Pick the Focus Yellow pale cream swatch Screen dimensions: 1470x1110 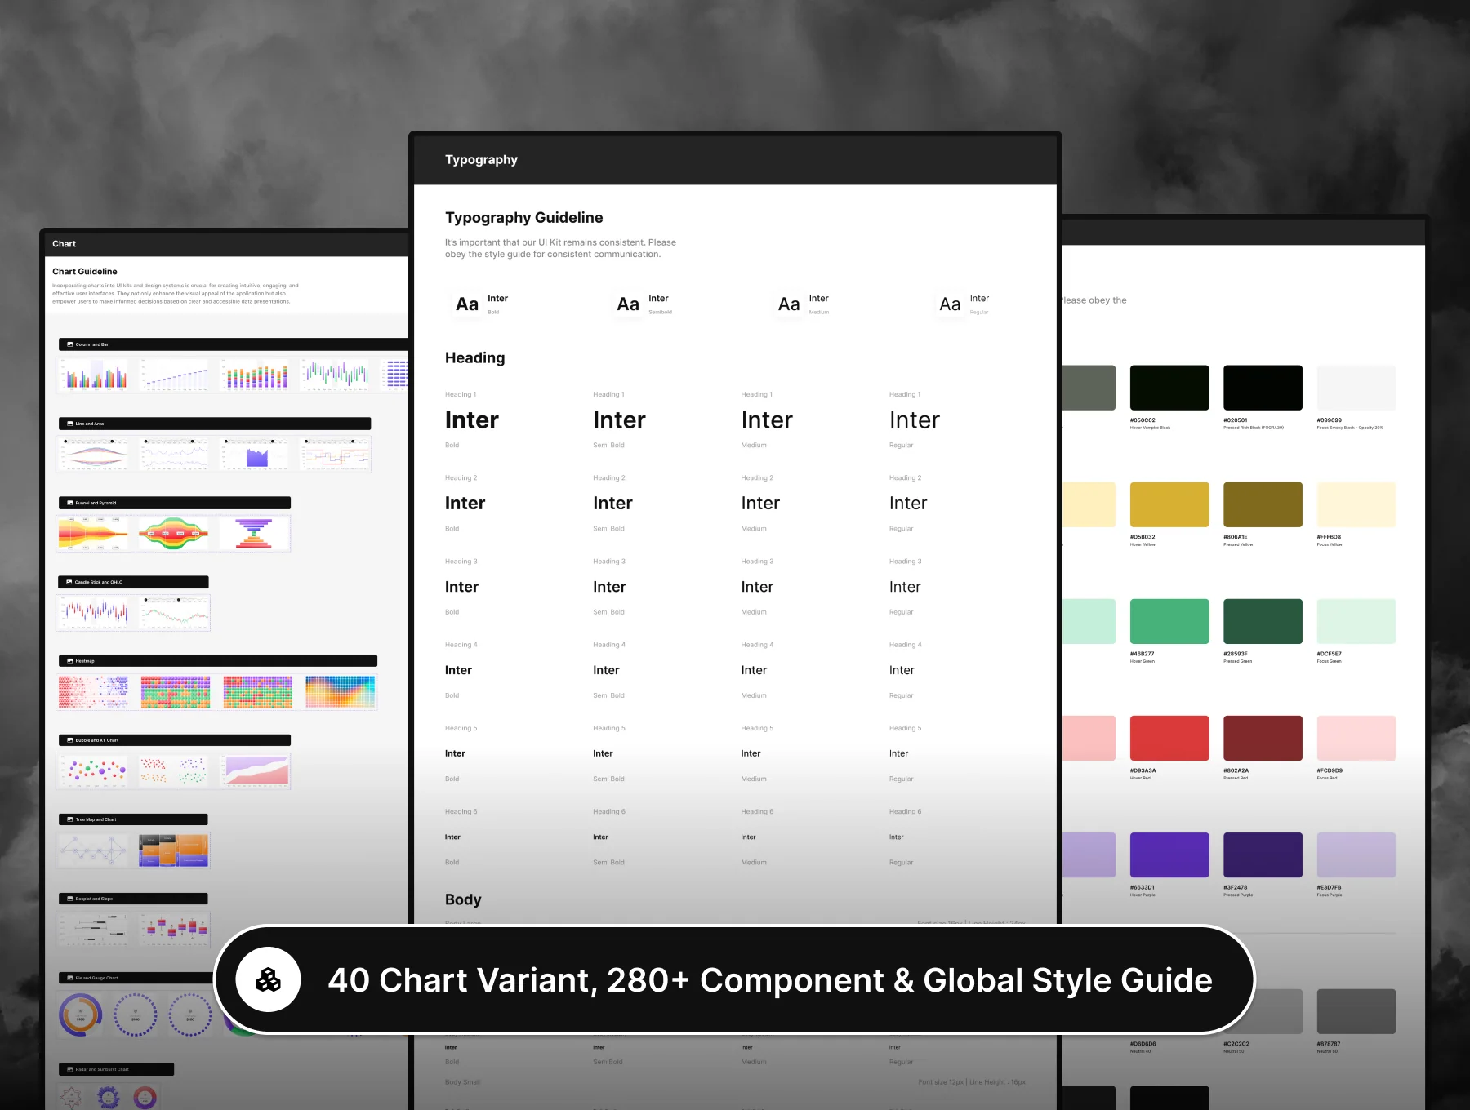[x=1356, y=504]
